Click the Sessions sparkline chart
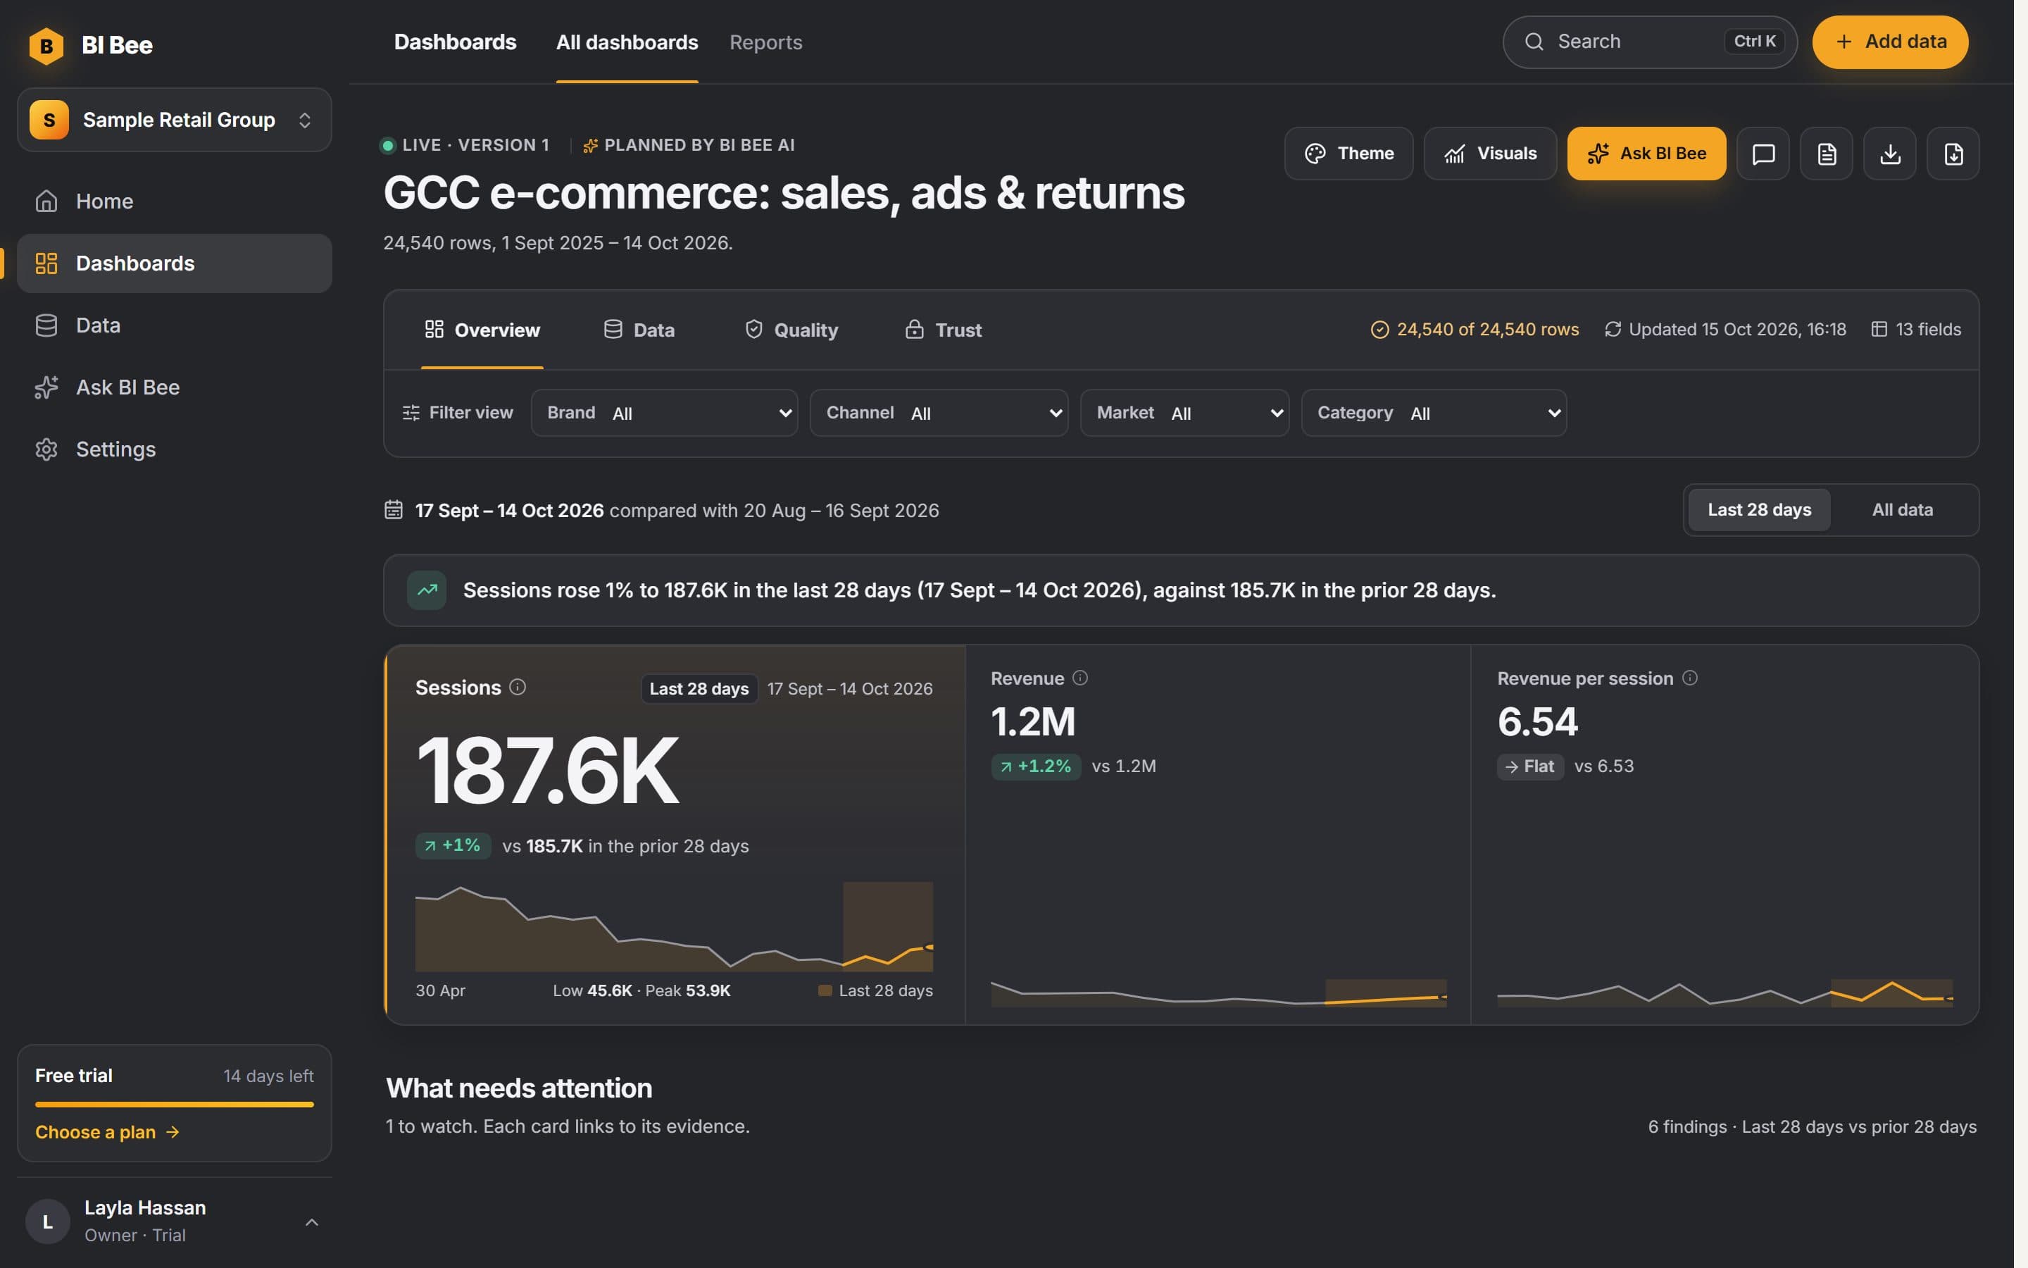 674,926
